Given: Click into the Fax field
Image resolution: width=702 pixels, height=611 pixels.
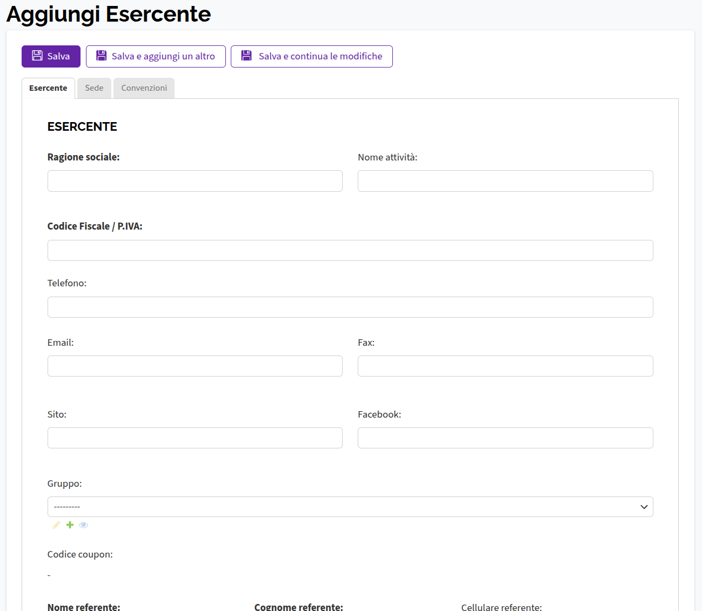Looking at the screenshot, I should pyautogui.click(x=505, y=366).
